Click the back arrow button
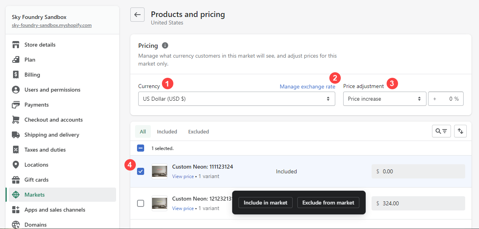The width and height of the screenshot is (479, 229). click(137, 15)
